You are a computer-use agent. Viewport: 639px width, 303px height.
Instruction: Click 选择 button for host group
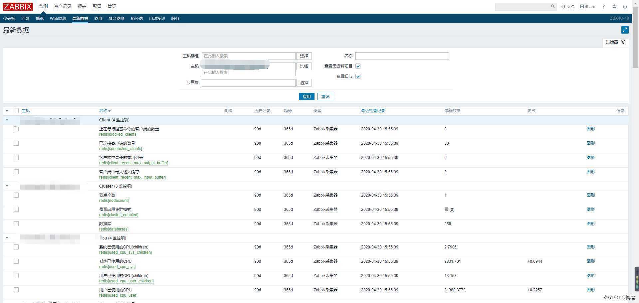(304, 56)
